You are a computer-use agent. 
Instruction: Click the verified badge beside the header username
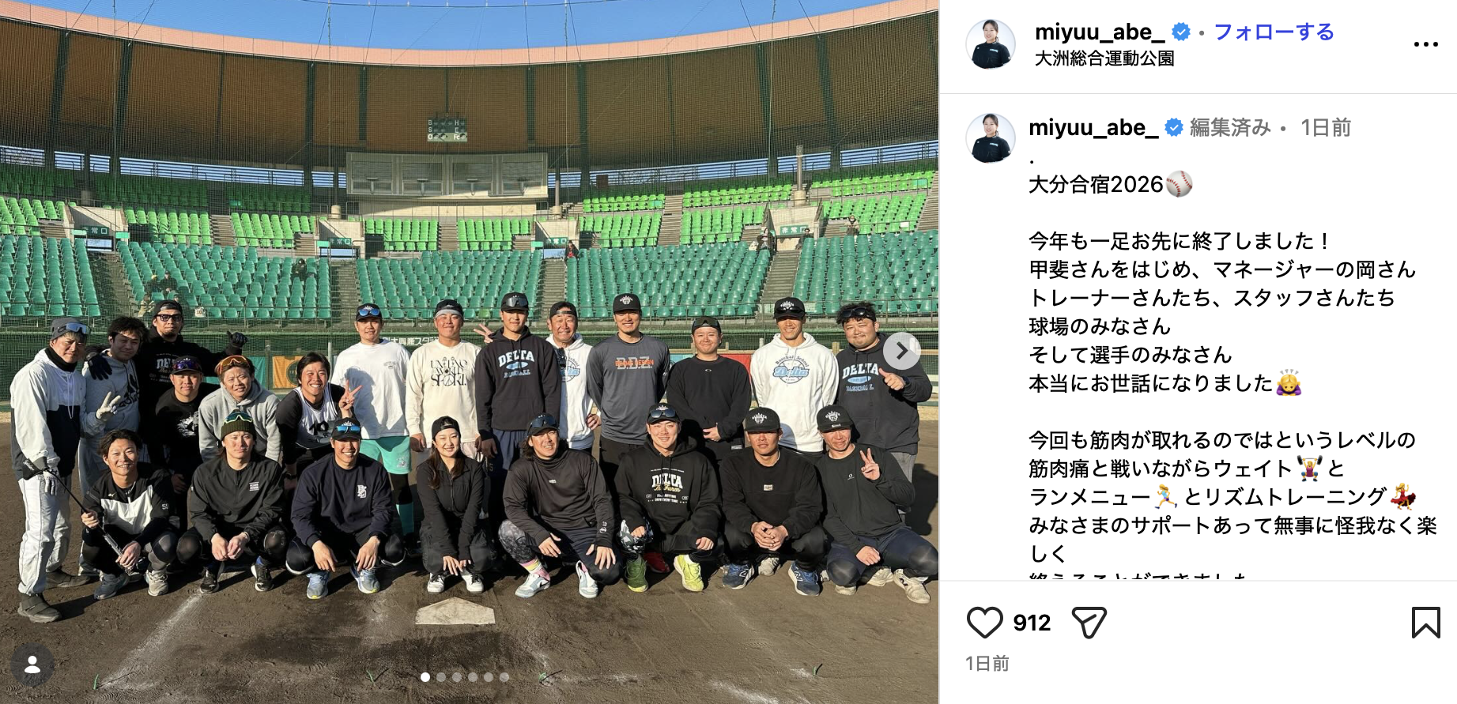1181,32
